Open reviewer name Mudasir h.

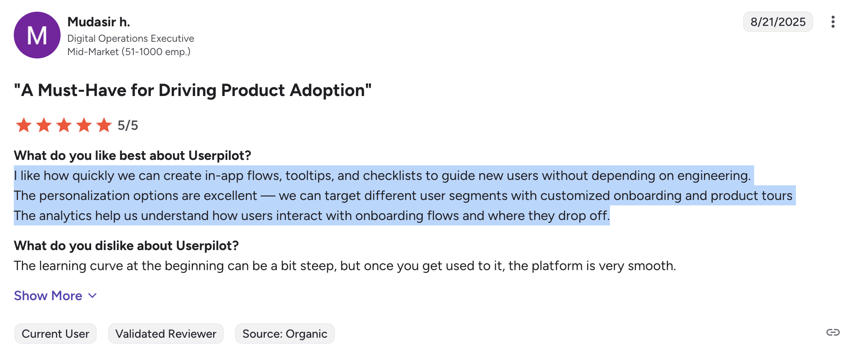pos(99,22)
